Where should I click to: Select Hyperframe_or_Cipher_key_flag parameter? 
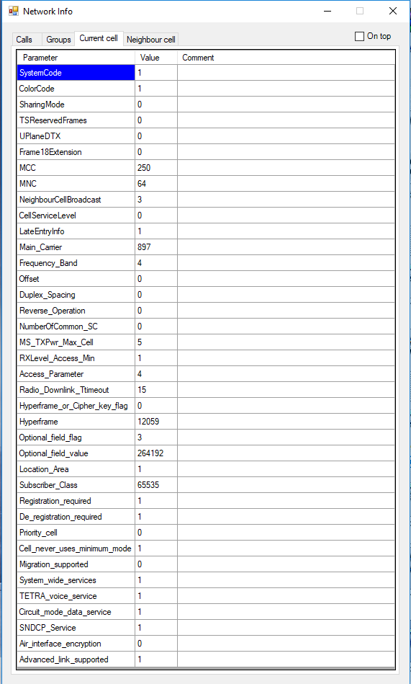[x=76, y=406]
